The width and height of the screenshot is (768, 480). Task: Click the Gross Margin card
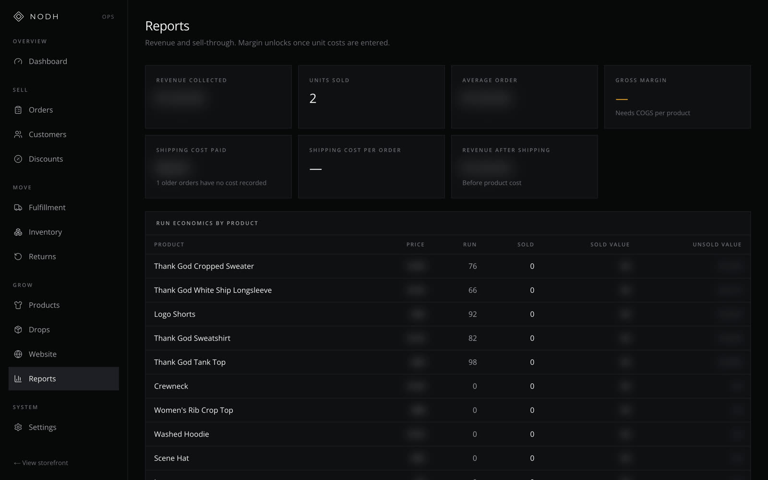click(x=677, y=97)
